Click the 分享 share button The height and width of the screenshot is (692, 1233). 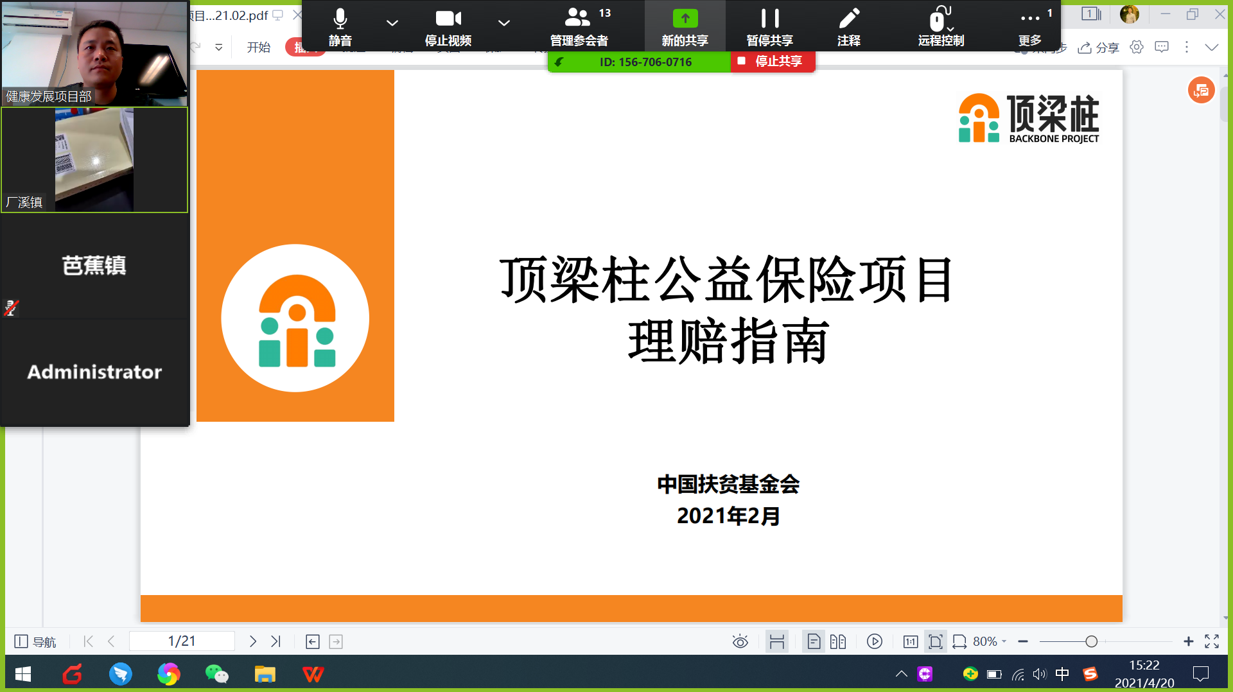tap(1099, 48)
